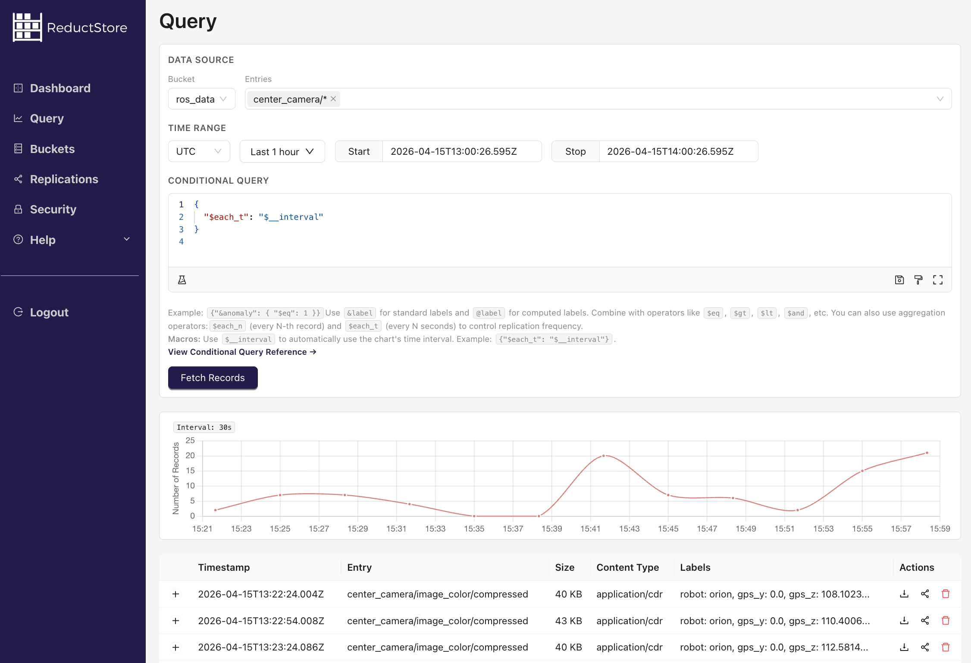
Task: Expand details of the first record row
Action: coord(175,594)
